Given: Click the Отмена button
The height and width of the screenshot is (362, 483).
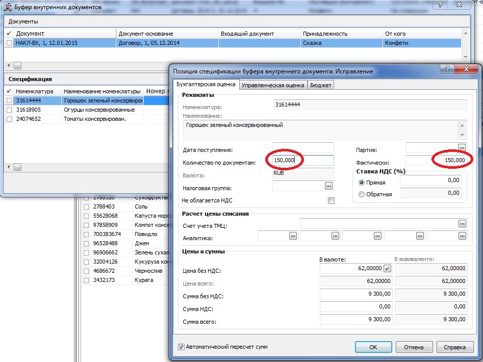Looking at the screenshot, I should pyautogui.click(x=413, y=347).
